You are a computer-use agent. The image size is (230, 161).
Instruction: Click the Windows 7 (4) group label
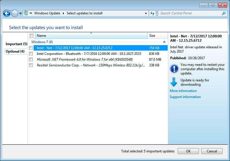coord(42,42)
